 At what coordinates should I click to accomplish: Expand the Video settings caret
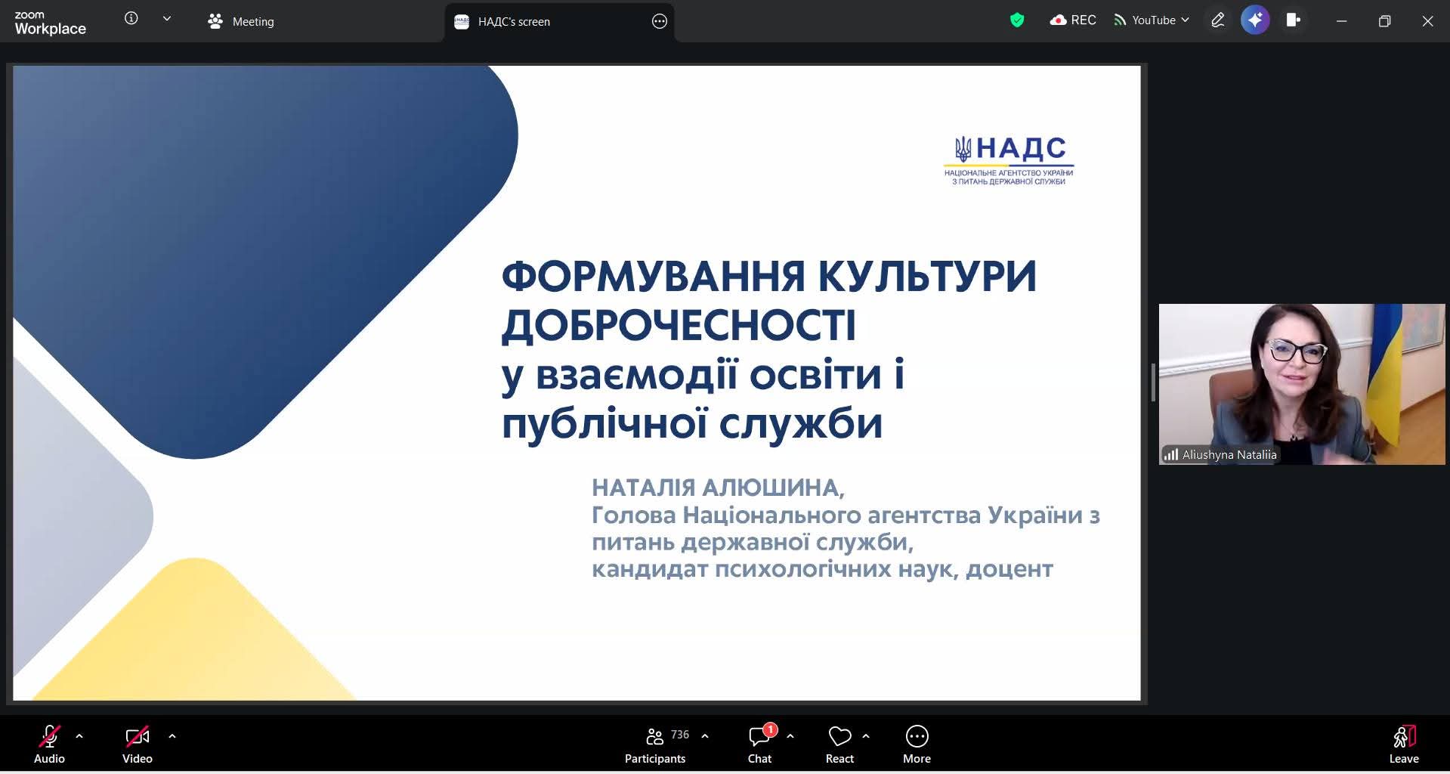pyautogui.click(x=172, y=735)
